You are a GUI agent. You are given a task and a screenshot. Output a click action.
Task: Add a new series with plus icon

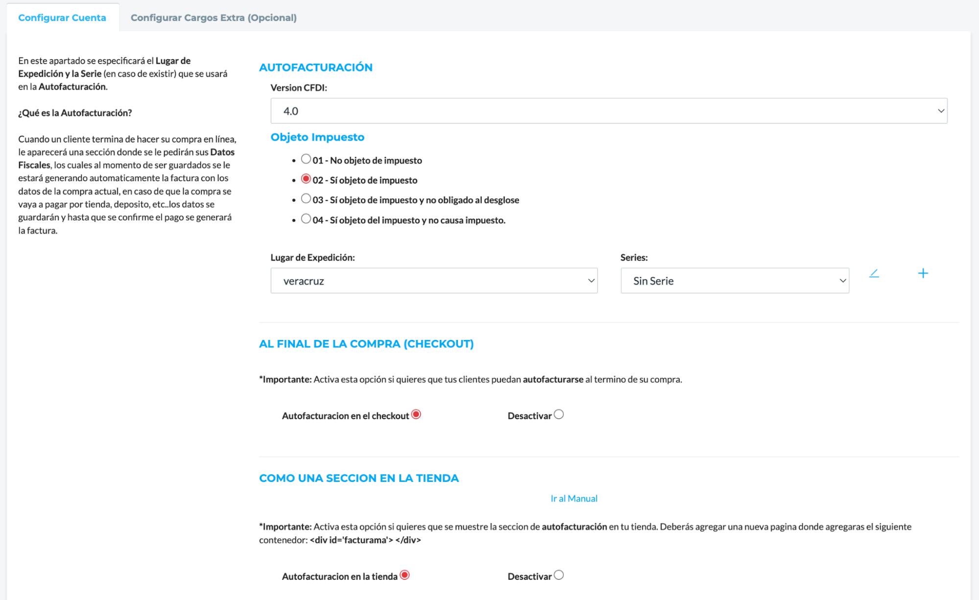923,273
